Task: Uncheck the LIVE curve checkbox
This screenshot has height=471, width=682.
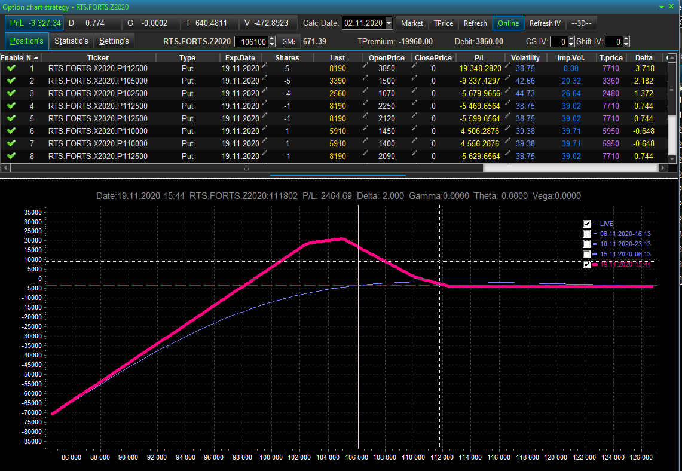Action: (587, 224)
